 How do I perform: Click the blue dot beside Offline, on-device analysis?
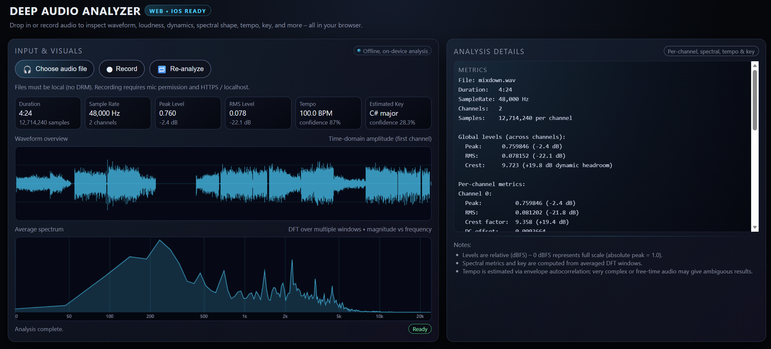click(x=359, y=51)
